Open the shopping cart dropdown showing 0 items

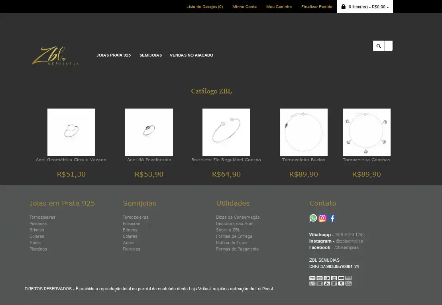pos(365,7)
